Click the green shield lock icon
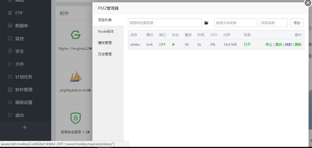This screenshot has height=148, width=312. (76, 118)
